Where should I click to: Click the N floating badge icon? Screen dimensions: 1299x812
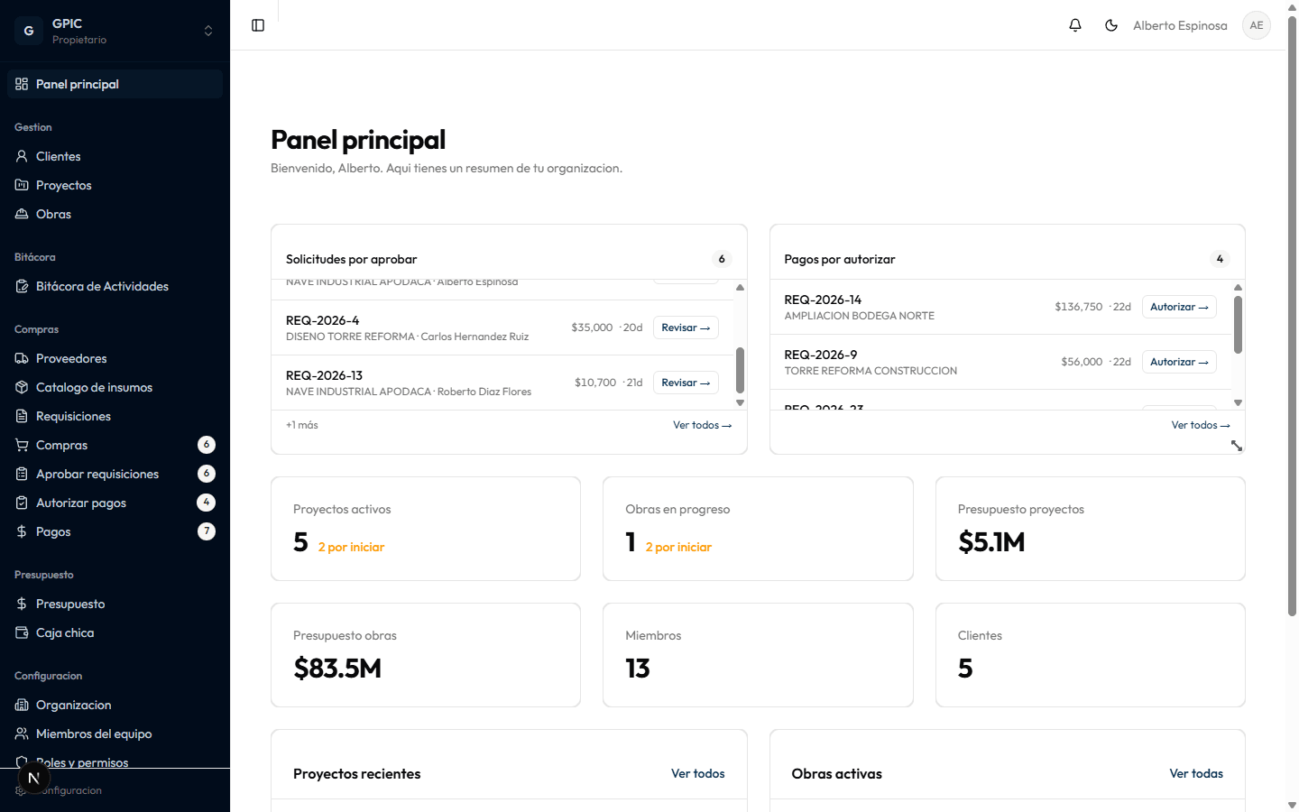[x=33, y=778]
